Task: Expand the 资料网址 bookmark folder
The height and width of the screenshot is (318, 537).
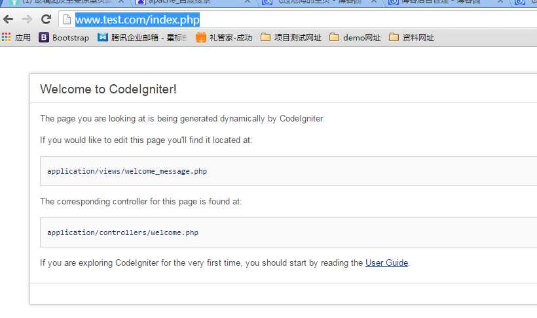Action: pos(412,37)
